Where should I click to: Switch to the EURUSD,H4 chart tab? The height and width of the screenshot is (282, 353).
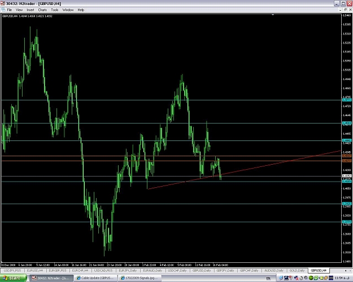pyautogui.click(x=35, y=271)
